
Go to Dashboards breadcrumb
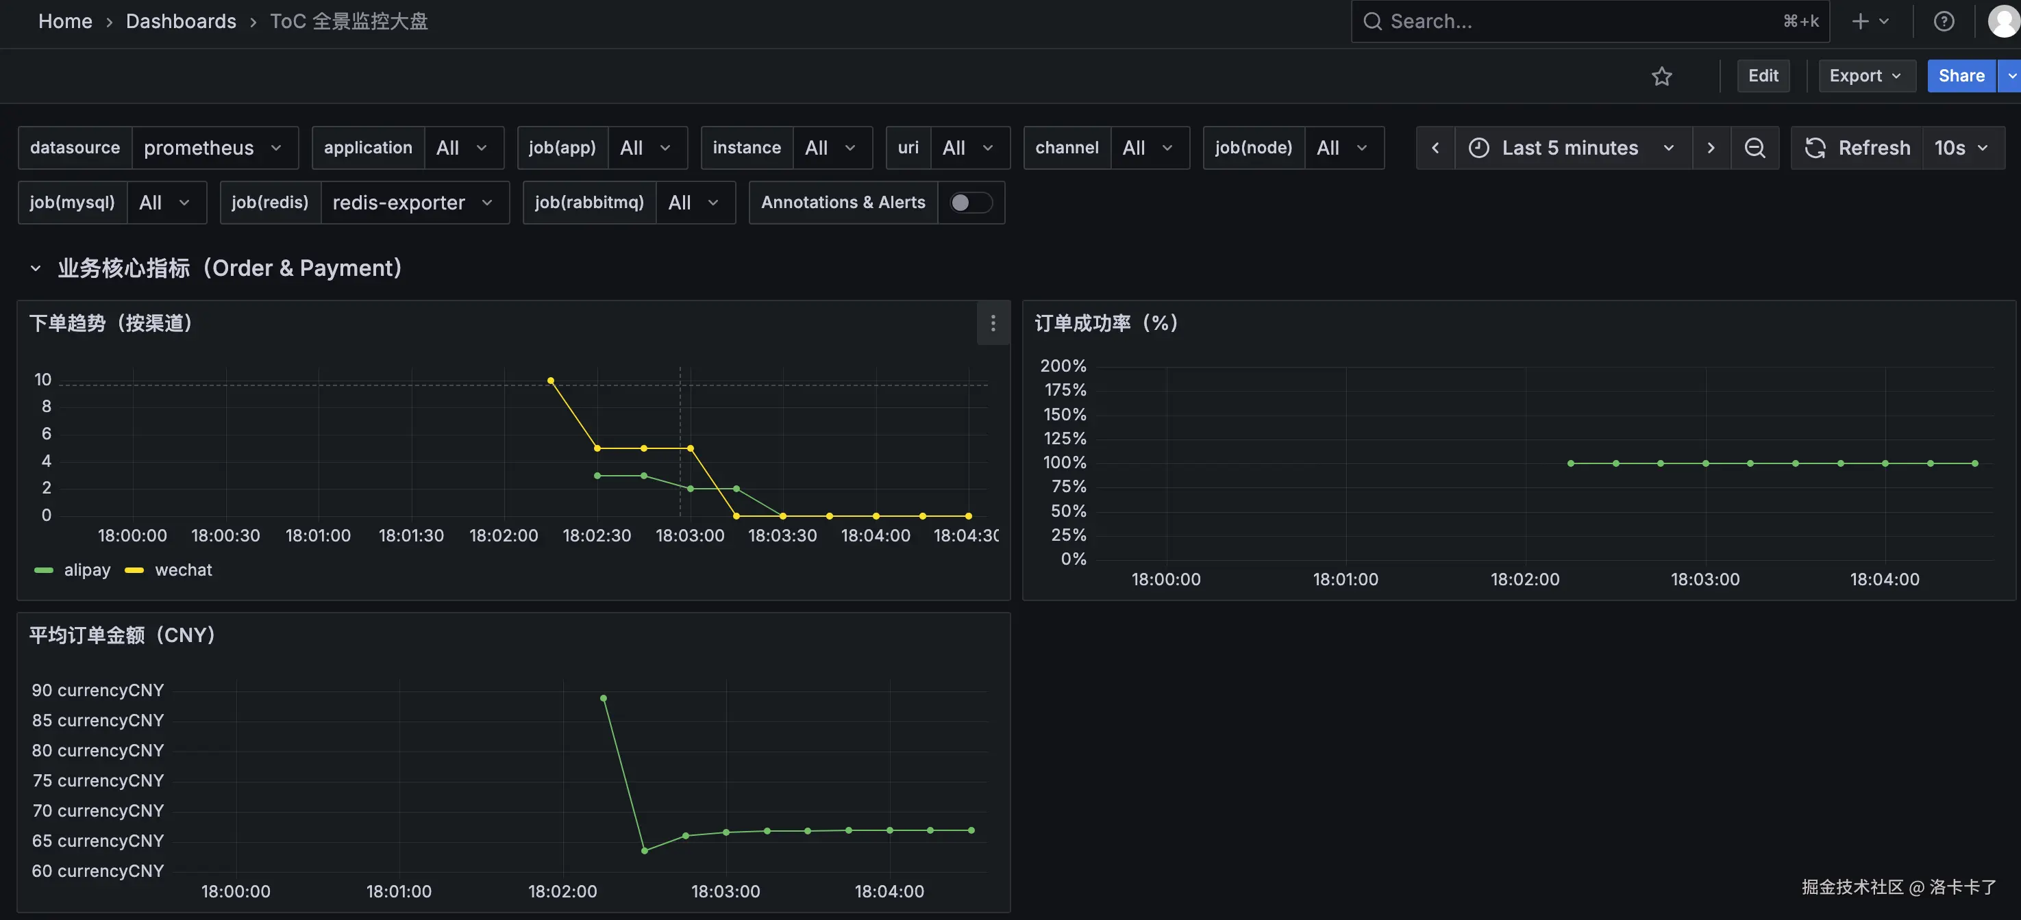pyautogui.click(x=180, y=21)
